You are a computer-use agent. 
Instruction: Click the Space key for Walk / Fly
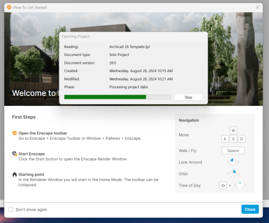(x=233, y=150)
